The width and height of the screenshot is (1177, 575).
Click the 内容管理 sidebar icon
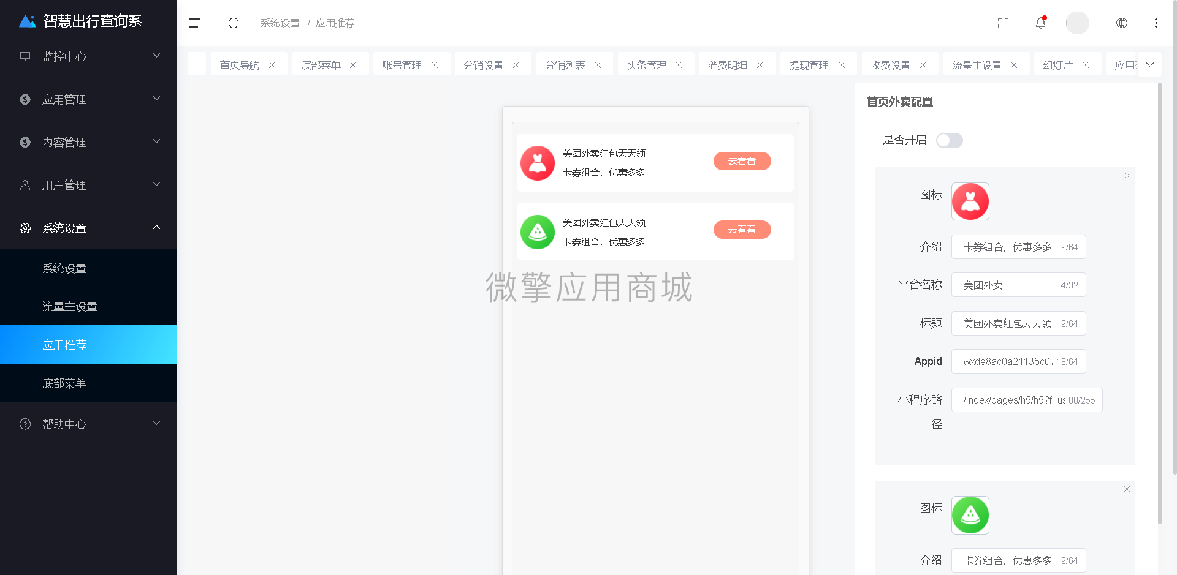(x=25, y=142)
